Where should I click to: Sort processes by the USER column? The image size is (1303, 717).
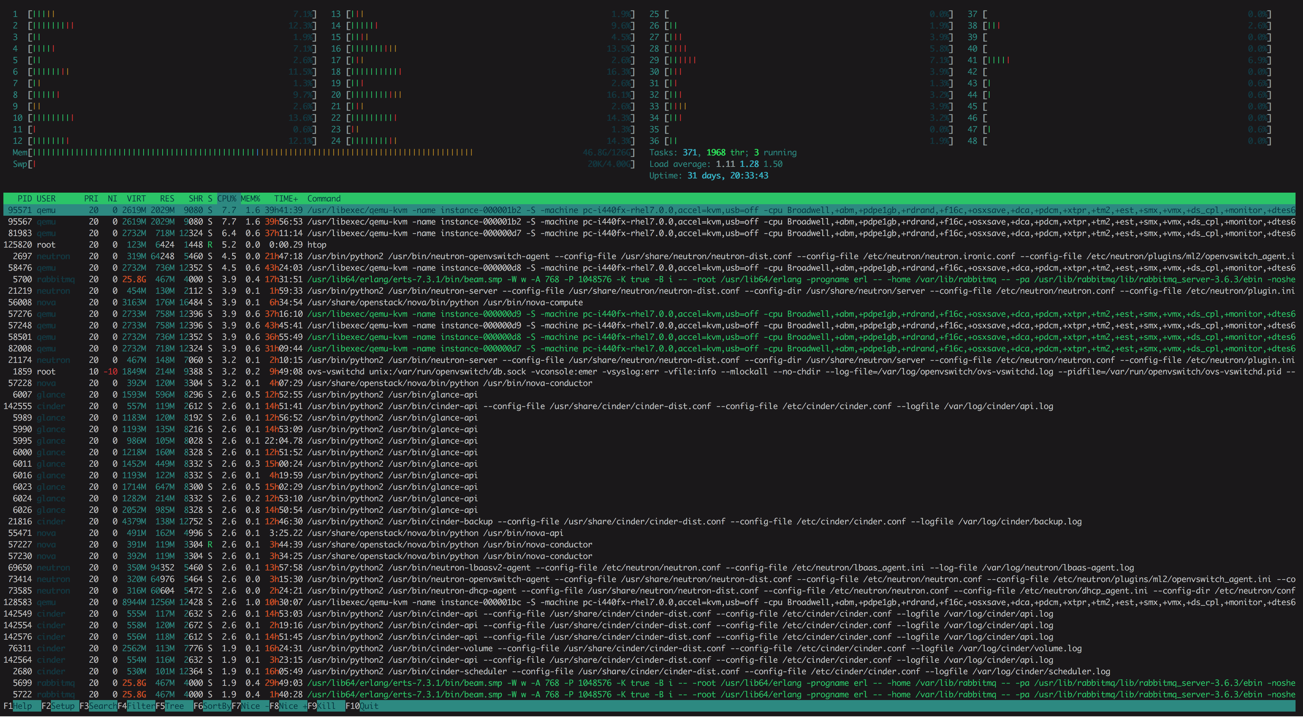(46, 198)
